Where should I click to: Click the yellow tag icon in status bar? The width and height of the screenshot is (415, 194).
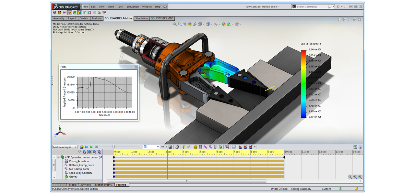click(x=356, y=189)
